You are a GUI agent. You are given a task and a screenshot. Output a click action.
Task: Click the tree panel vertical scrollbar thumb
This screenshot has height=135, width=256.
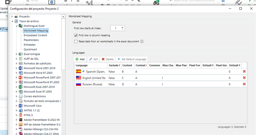[x=63, y=44]
